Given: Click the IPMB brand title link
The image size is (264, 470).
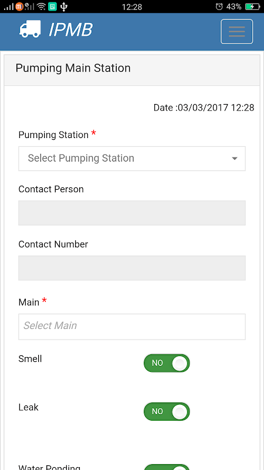Looking at the screenshot, I should (x=70, y=30).
